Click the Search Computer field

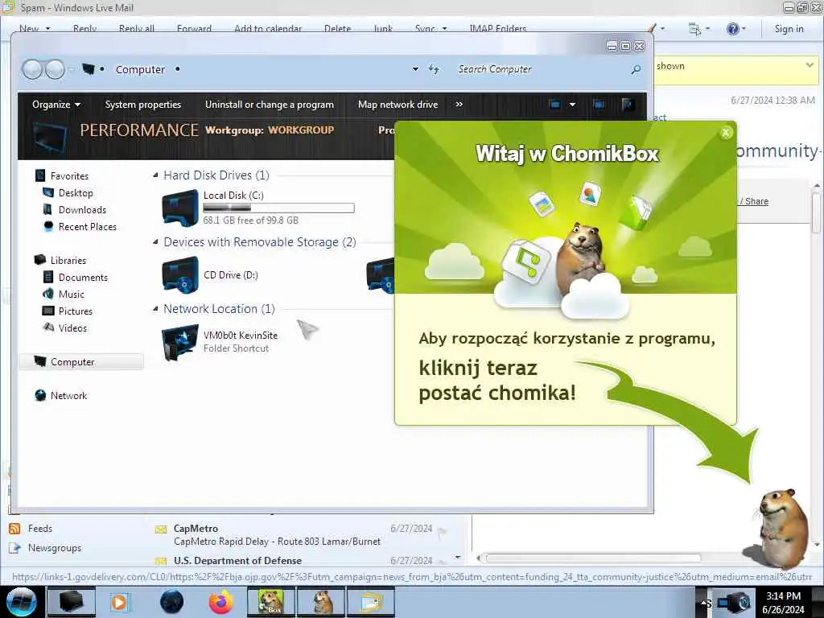[x=542, y=69]
